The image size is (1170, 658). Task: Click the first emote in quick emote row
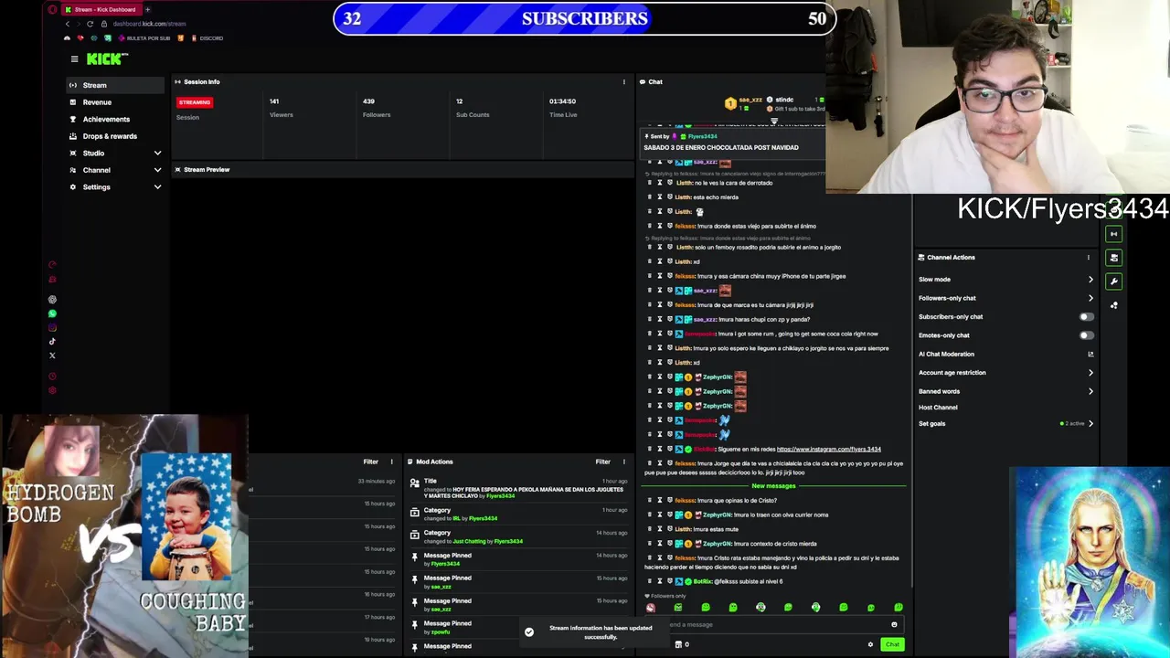click(x=651, y=608)
